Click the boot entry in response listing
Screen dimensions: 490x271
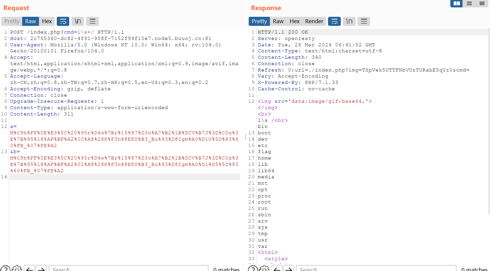[264, 133]
